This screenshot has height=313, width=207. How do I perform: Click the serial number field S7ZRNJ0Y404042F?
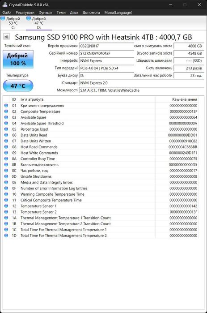point(106,53)
